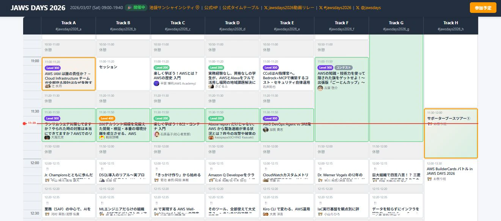Click avatar of kazzpapa3(ICHINO Kazuaki)
The height and width of the screenshot is (221, 501).
(211, 137)
